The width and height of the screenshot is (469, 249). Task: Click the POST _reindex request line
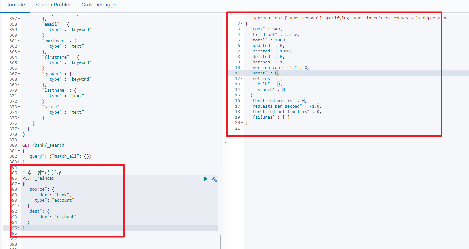[39, 178]
